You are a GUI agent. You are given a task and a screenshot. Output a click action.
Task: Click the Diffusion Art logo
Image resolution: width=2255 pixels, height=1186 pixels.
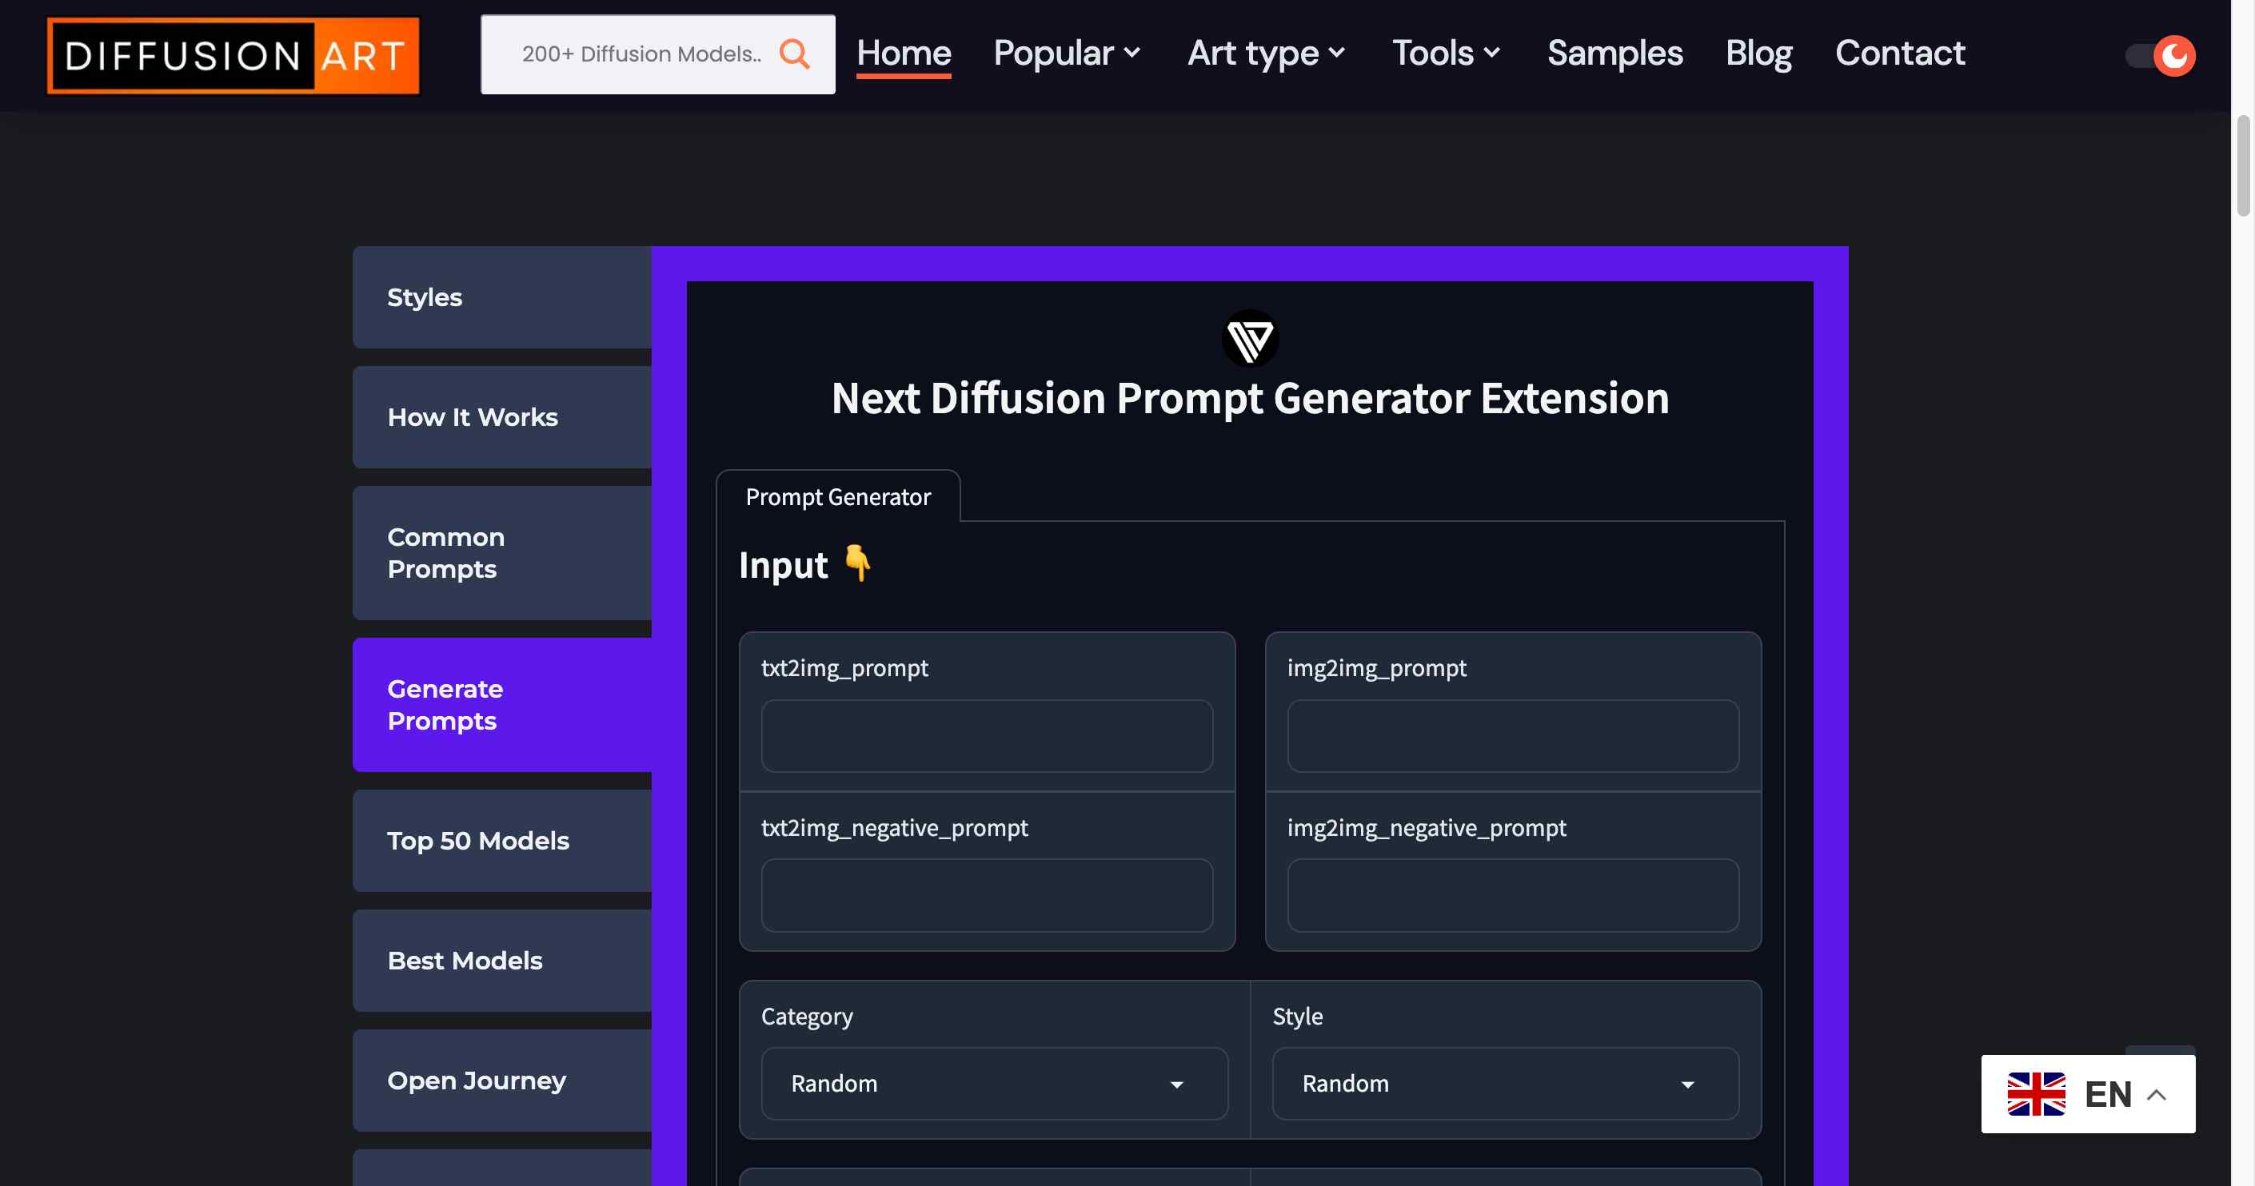point(233,55)
